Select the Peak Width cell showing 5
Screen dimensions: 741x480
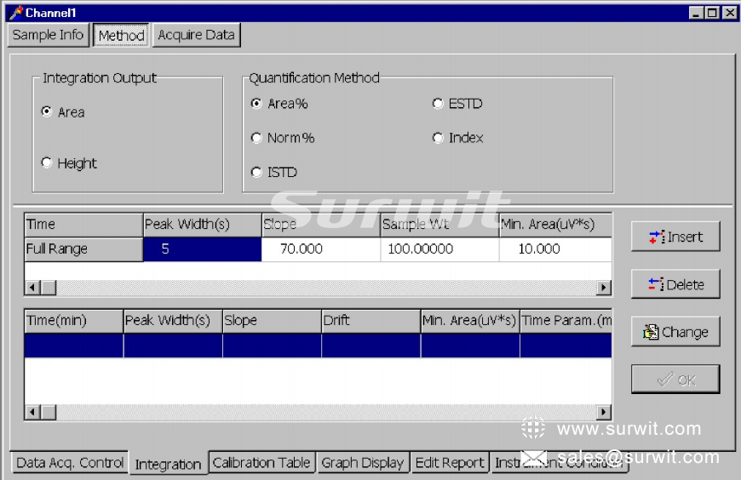pos(202,249)
